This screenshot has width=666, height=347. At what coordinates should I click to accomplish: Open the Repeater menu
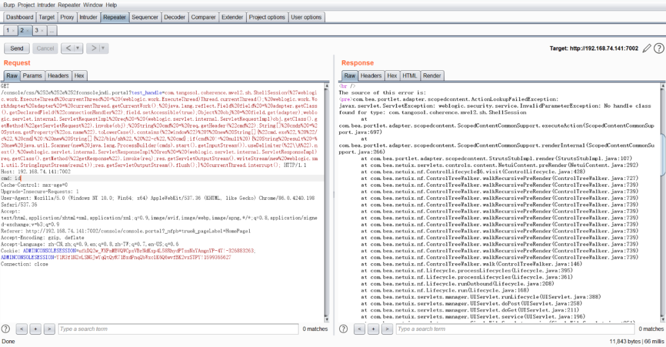(x=69, y=5)
